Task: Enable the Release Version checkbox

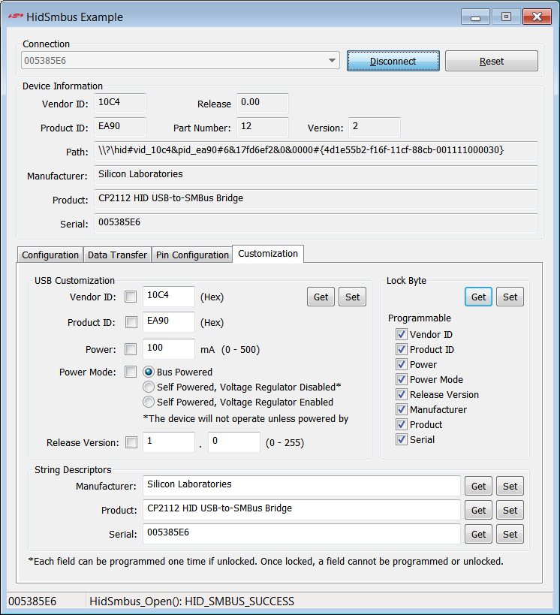Action: tap(131, 442)
